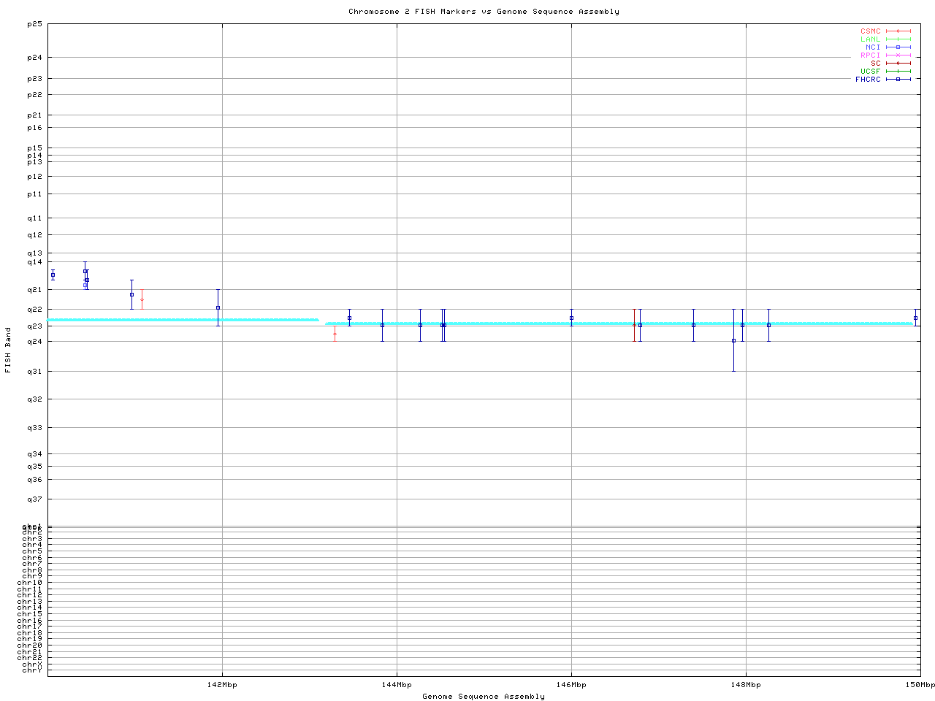Click the q31 band label

click(x=34, y=372)
